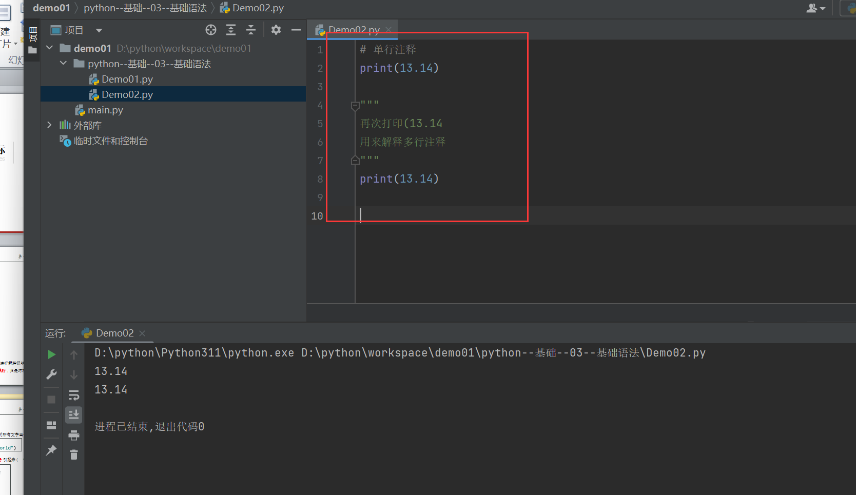
Task: Open the user account dropdown at top right
Action: (816, 8)
